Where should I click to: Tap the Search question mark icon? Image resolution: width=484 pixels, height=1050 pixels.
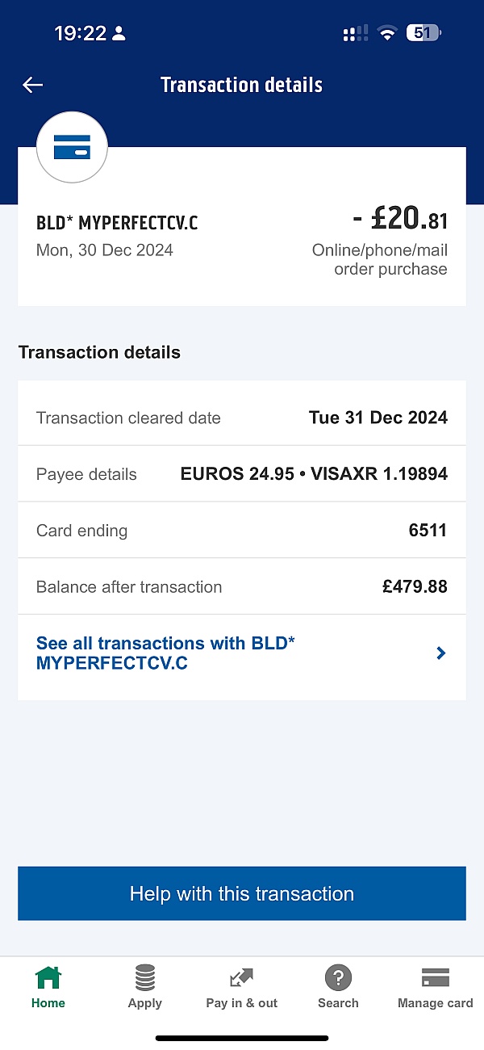click(x=338, y=978)
